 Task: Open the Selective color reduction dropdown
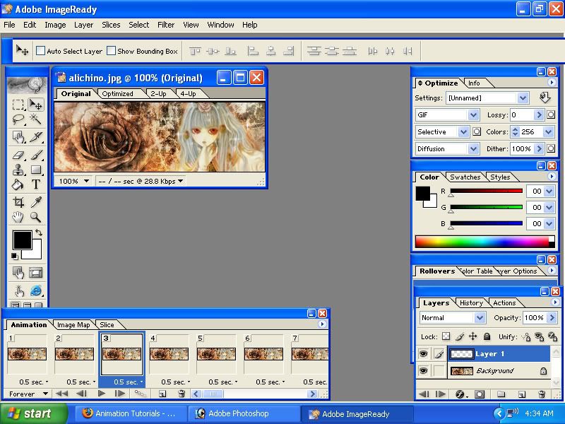tap(463, 132)
